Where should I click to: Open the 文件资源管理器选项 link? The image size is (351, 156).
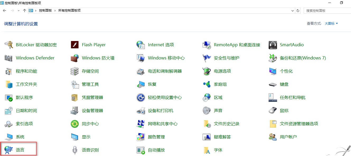tap(299, 124)
